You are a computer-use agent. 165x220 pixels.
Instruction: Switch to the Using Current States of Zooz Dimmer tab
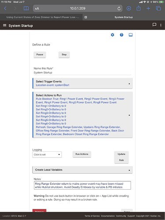[43, 17]
